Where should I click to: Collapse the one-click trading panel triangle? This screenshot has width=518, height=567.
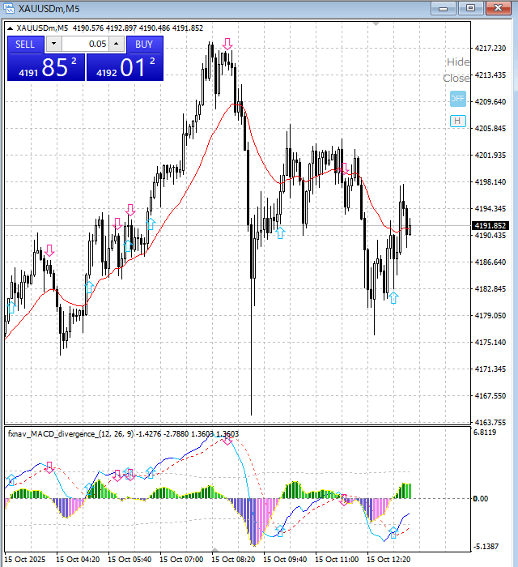click(9, 28)
